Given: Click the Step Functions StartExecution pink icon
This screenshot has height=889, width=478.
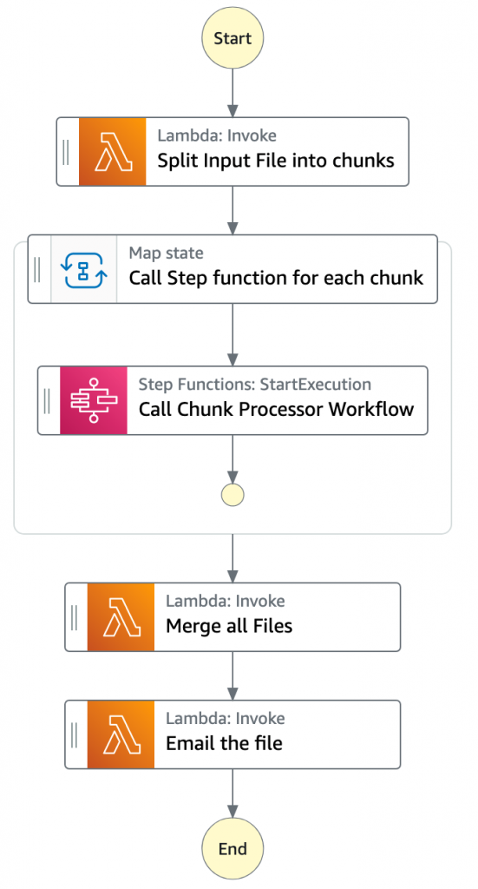Looking at the screenshot, I should (94, 400).
